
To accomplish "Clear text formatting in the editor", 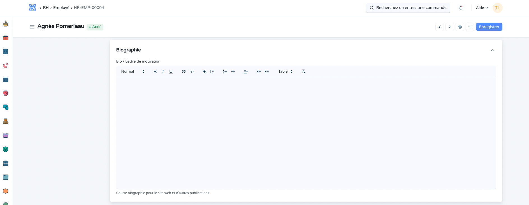I will [x=303, y=71].
